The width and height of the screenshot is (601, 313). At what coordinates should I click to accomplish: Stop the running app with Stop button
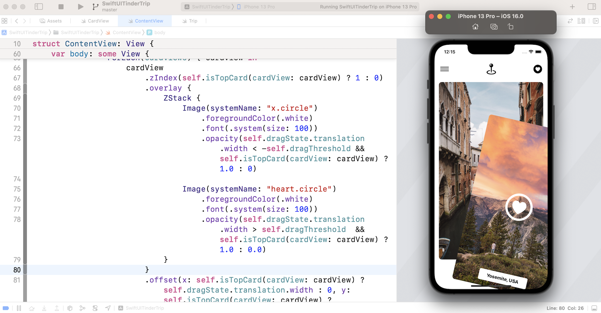click(61, 7)
